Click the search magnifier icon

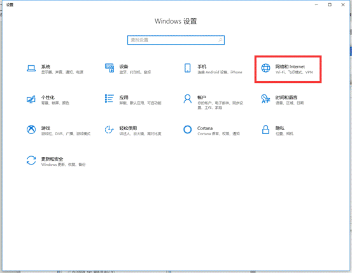point(220,40)
